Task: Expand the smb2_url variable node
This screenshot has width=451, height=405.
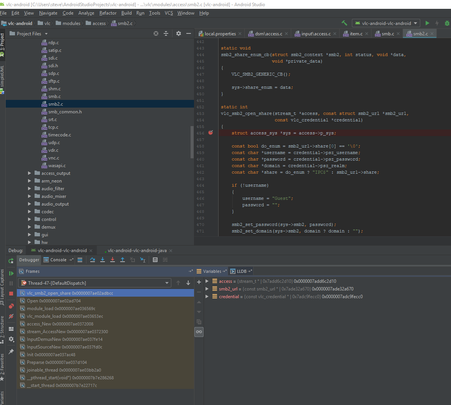Action: (207, 289)
